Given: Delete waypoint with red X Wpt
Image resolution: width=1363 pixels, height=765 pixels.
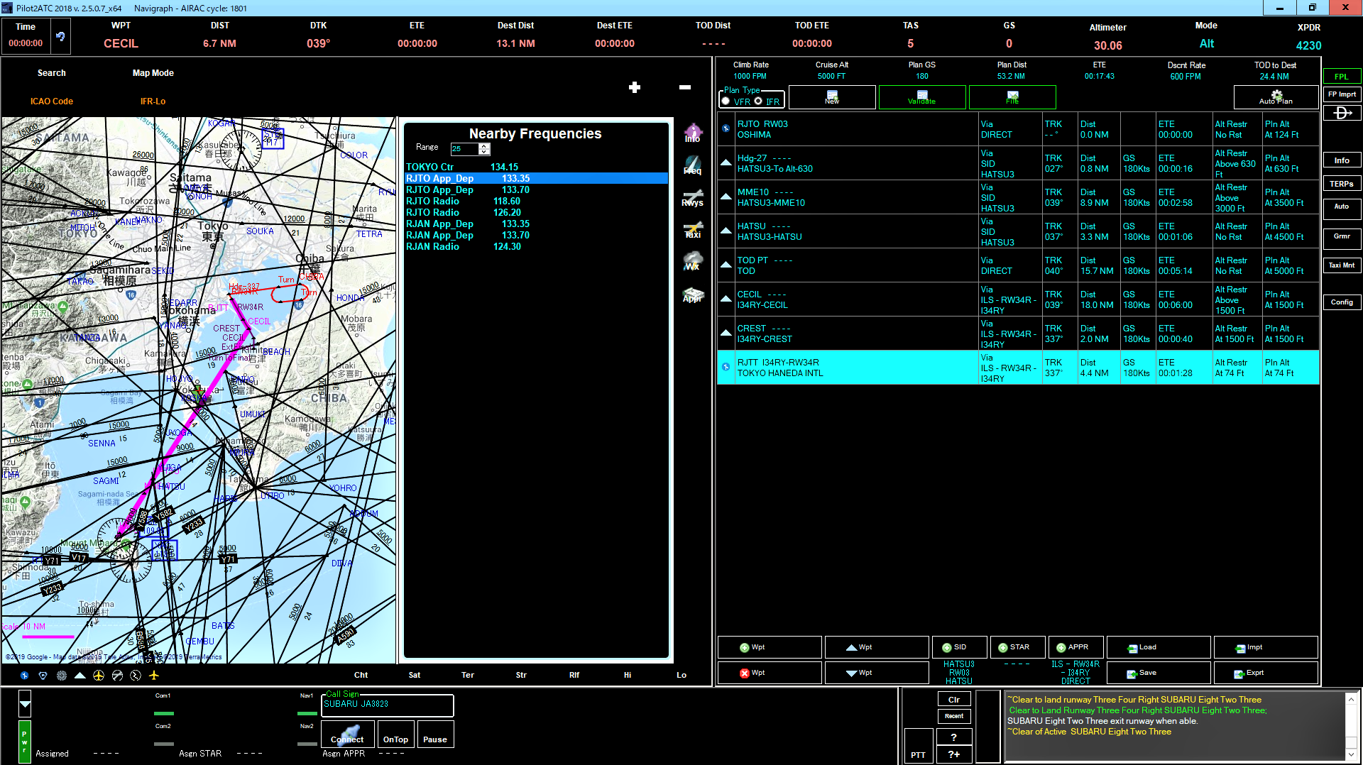Looking at the screenshot, I should [x=770, y=673].
